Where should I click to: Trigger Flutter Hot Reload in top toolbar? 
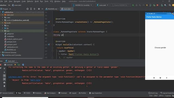(147, 5)
